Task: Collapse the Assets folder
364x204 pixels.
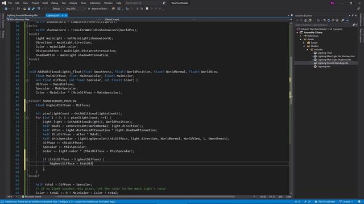Action: [301, 39]
